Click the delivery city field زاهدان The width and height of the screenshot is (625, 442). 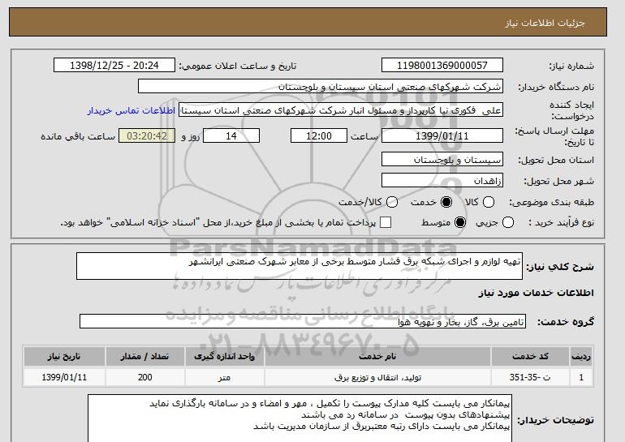tap(442, 180)
